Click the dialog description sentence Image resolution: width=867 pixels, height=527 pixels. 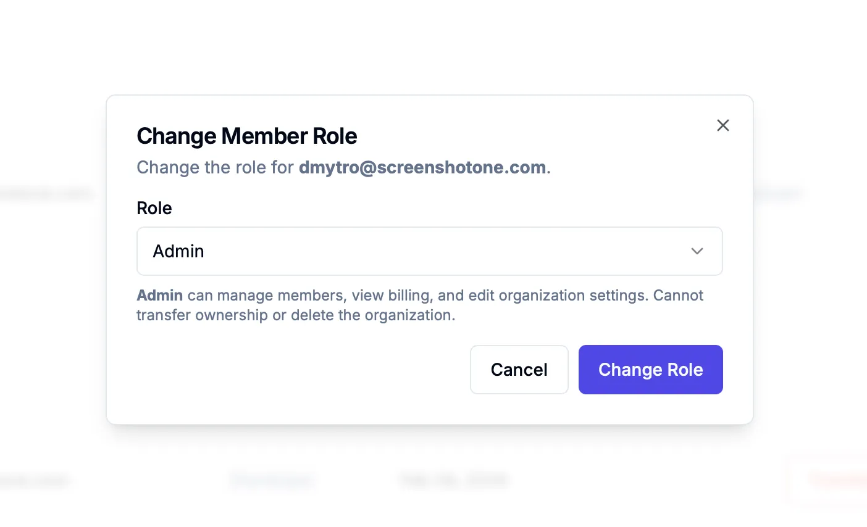click(x=343, y=167)
